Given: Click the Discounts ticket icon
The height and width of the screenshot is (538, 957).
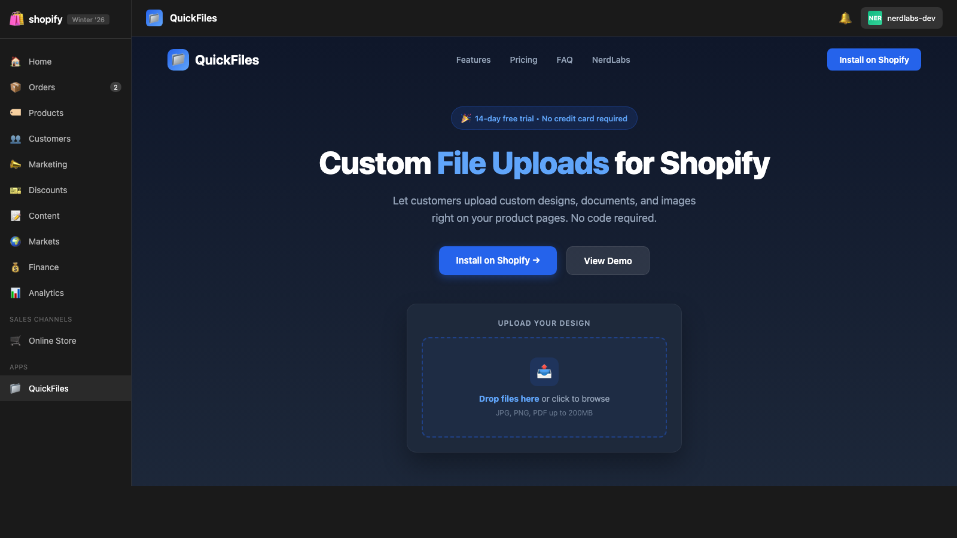Looking at the screenshot, I should point(16,190).
